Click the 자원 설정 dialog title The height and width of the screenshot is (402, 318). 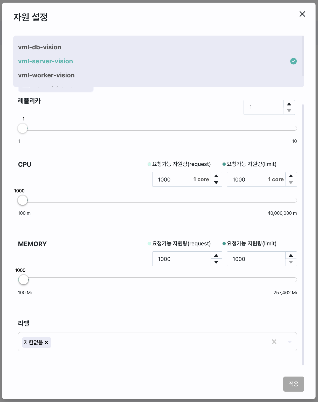(30, 17)
